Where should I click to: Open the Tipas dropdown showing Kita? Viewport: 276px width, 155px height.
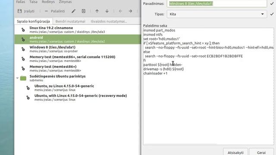pos(217,14)
